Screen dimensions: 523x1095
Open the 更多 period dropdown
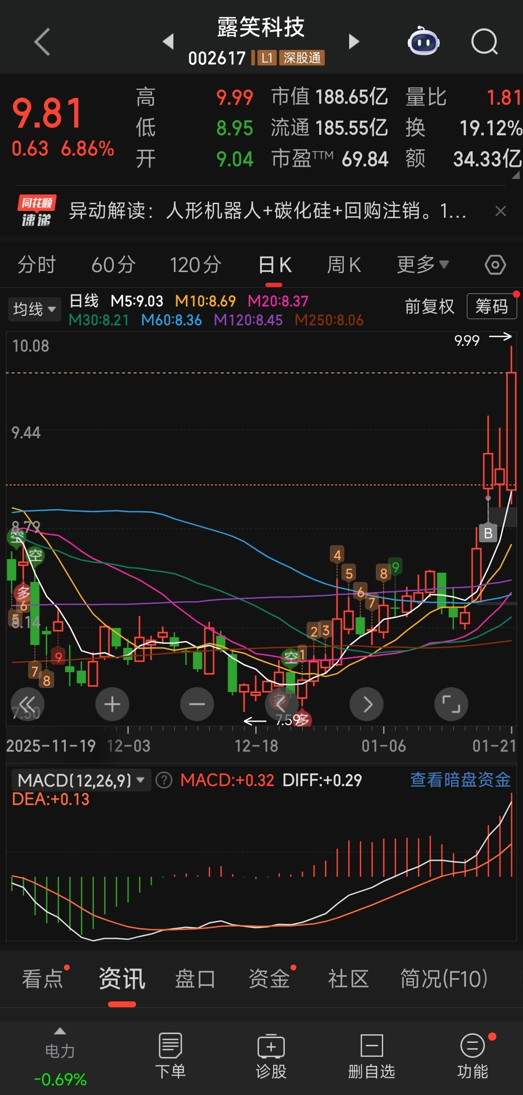point(423,264)
